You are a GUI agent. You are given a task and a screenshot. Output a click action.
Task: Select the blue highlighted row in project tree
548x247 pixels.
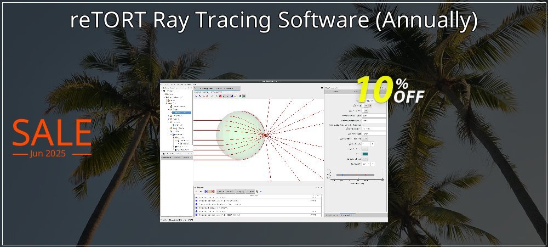pos(182,113)
